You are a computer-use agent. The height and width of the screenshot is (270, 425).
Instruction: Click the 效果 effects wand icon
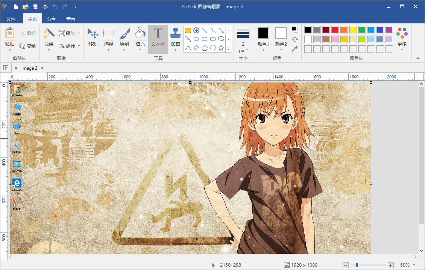click(x=49, y=33)
